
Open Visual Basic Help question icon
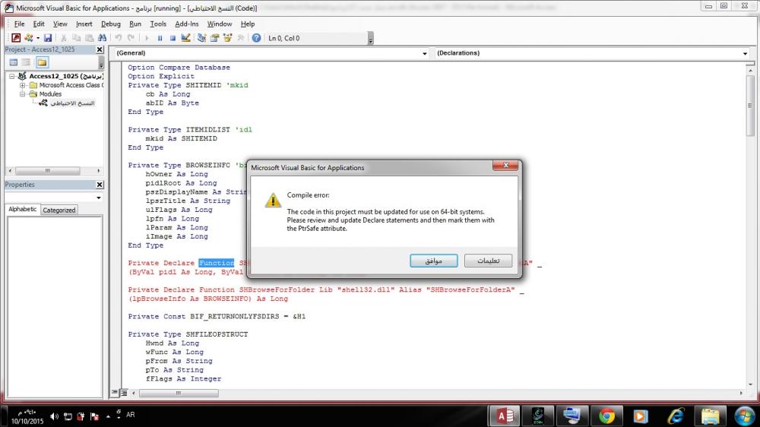pos(256,38)
